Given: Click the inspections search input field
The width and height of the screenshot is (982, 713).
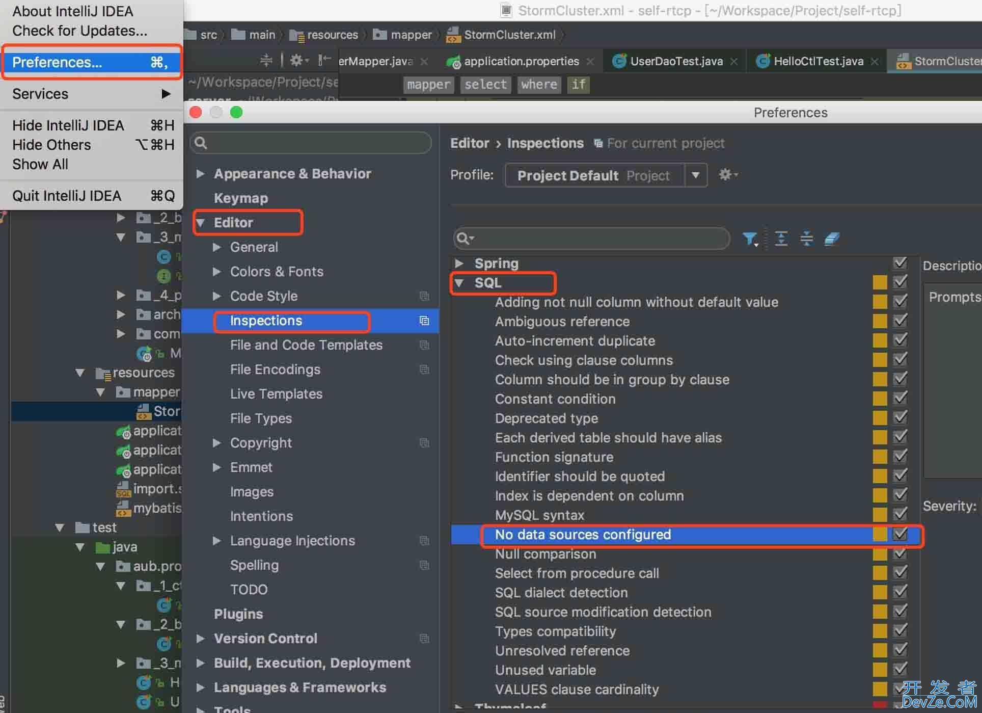Looking at the screenshot, I should (x=591, y=238).
